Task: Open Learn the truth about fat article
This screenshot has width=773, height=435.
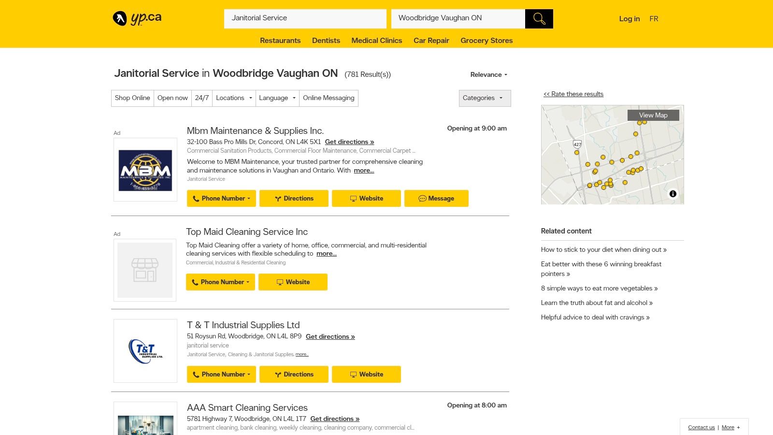Action: (x=597, y=303)
